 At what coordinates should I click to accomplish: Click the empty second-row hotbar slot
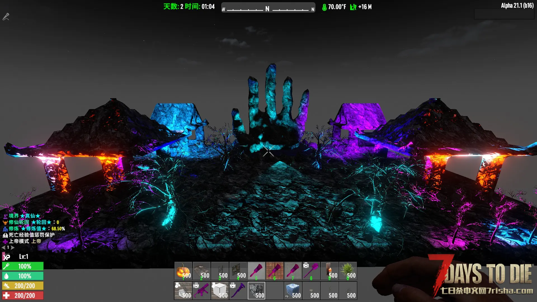click(x=275, y=291)
